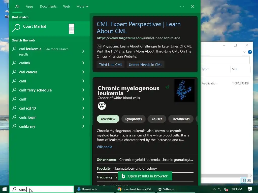
Task: Select the Treatments tab pill
Action: tap(181, 119)
